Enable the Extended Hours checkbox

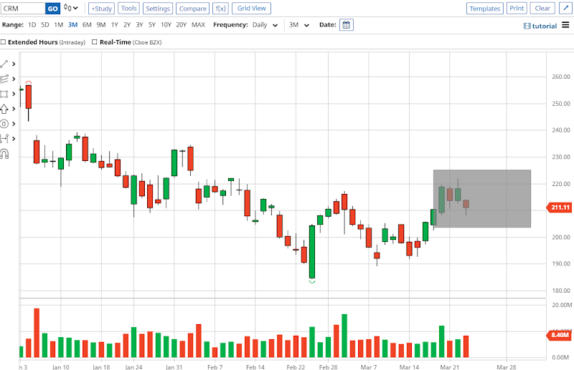(x=3, y=42)
